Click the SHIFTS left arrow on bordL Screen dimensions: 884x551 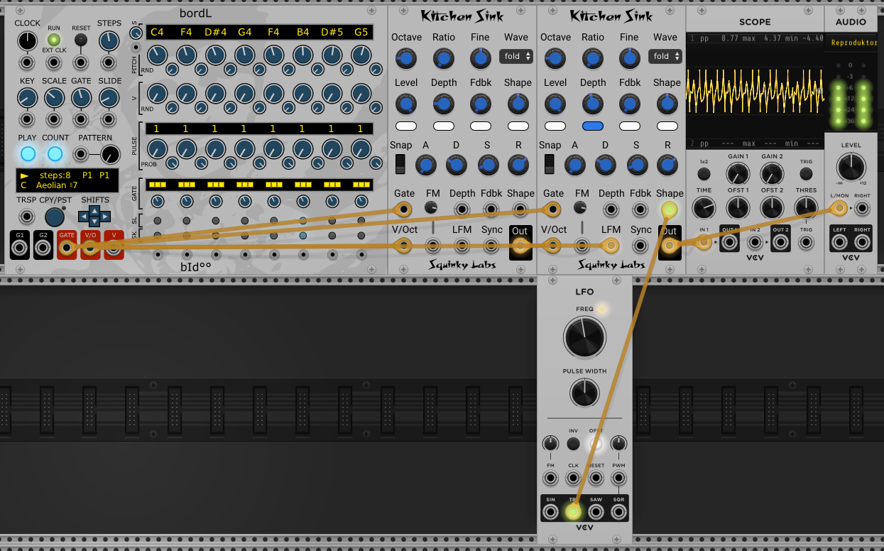[84, 216]
